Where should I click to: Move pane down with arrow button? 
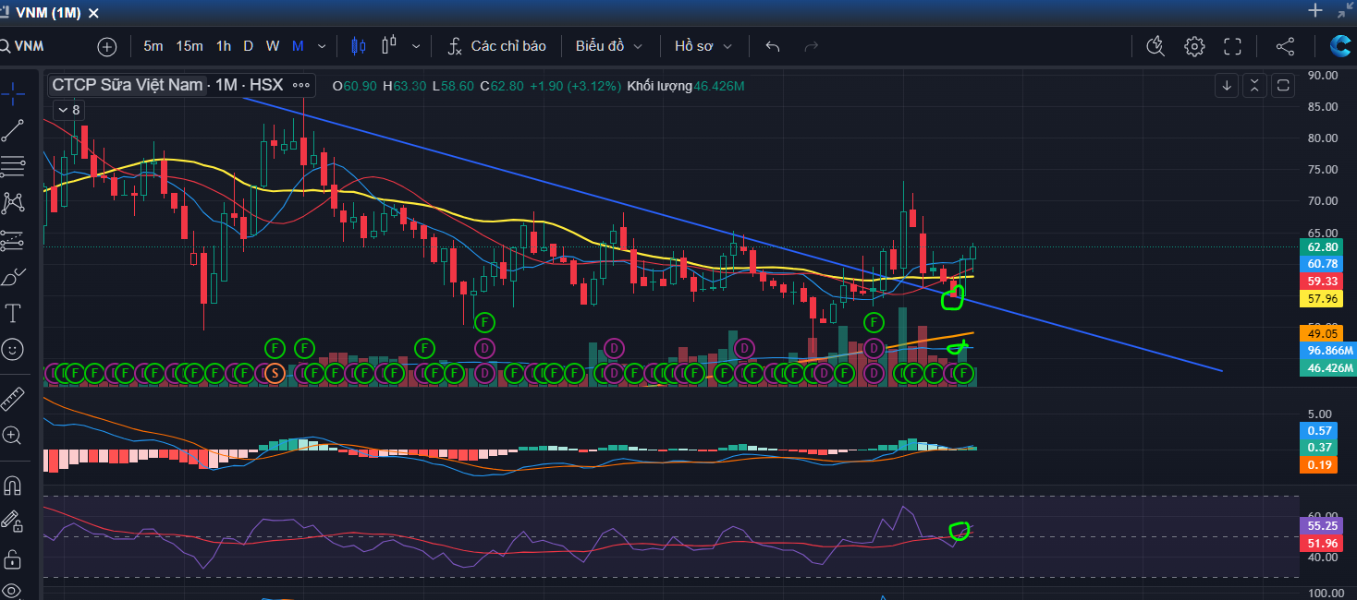[1227, 86]
